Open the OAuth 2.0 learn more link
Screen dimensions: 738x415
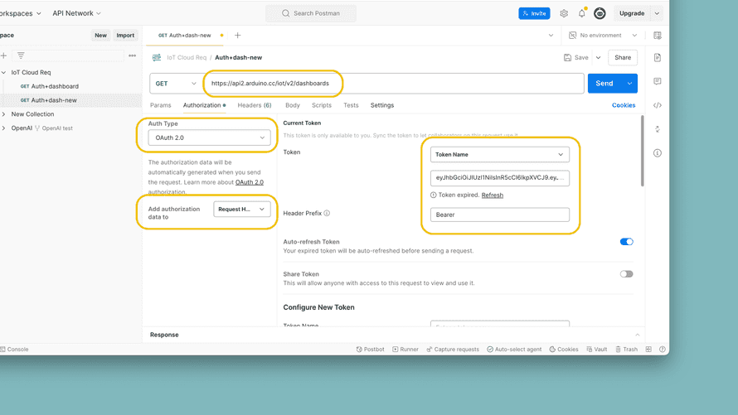(250, 182)
